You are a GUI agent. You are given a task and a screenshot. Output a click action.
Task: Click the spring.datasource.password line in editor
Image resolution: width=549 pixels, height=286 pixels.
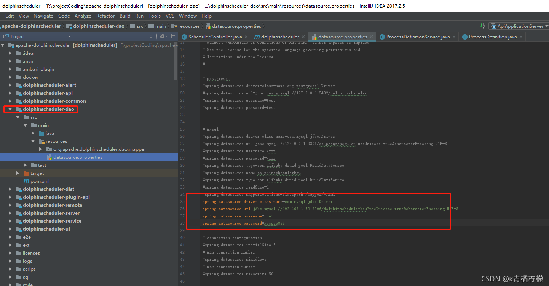(244, 223)
